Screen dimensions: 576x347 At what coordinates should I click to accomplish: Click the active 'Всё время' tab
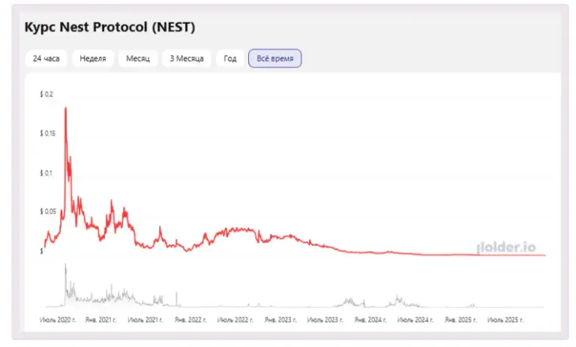coord(275,58)
